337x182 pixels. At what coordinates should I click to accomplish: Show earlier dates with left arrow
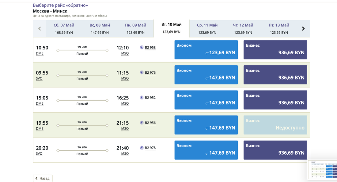(x=40, y=29)
